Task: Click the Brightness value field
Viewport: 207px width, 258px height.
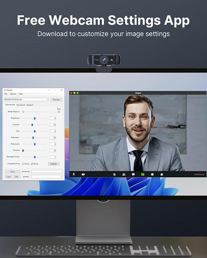Action: coord(53,118)
